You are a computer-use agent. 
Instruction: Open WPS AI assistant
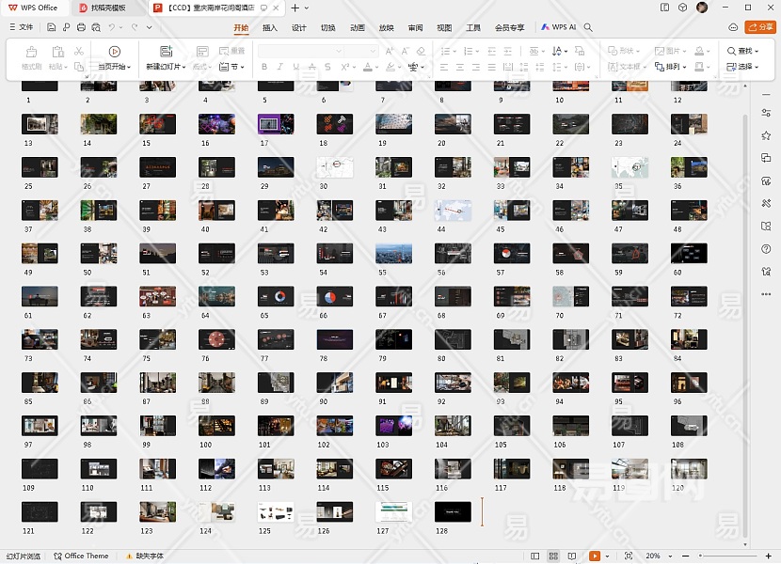[559, 28]
